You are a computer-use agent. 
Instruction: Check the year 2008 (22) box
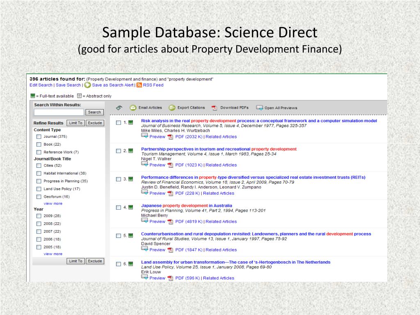coord(39,224)
